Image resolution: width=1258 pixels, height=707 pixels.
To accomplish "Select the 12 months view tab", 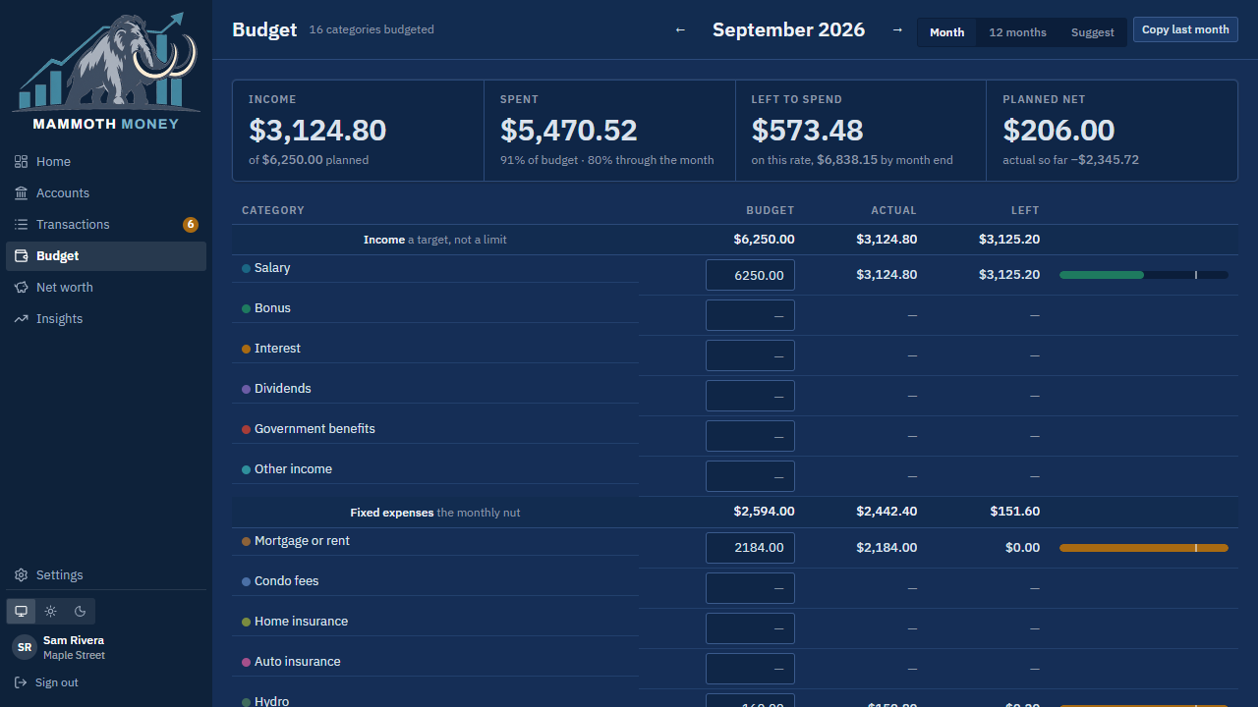I will pyautogui.click(x=1017, y=32).
